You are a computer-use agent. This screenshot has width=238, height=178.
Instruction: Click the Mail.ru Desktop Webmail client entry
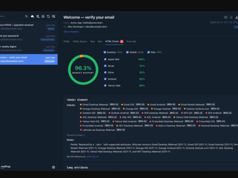(176, 126)
